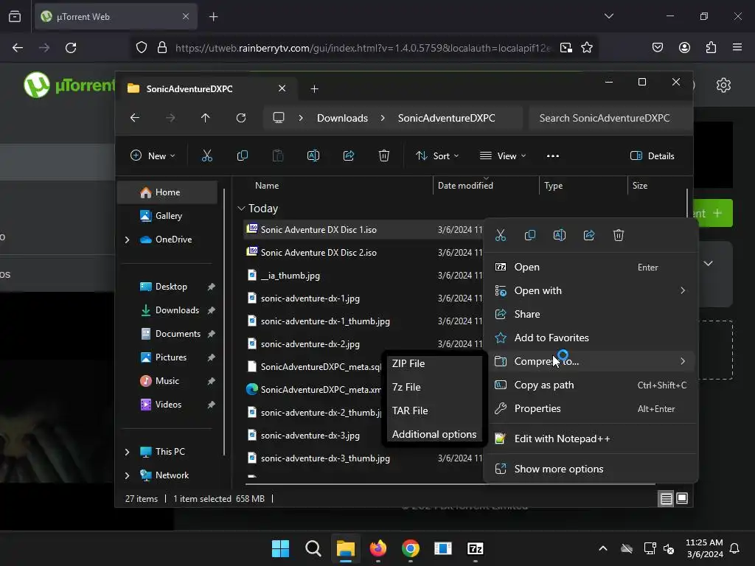Click the Cut icon in context menu
The width and height of the screenshot is (755, 566).
pyautogui.click(x=501, y=235)
